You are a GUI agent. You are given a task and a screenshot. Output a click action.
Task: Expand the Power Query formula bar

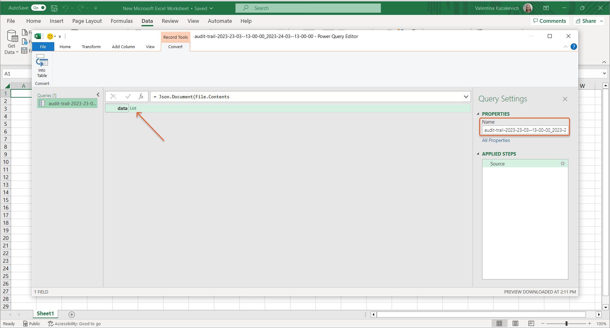[466, 97]
